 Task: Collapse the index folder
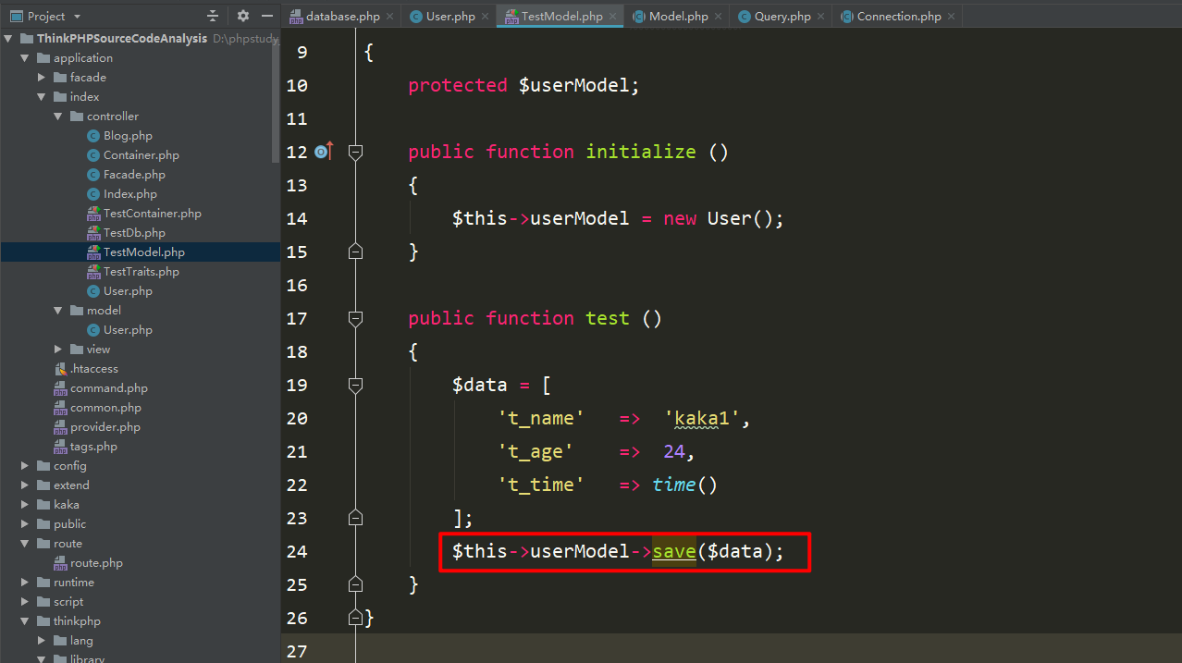tap(42, 97)
